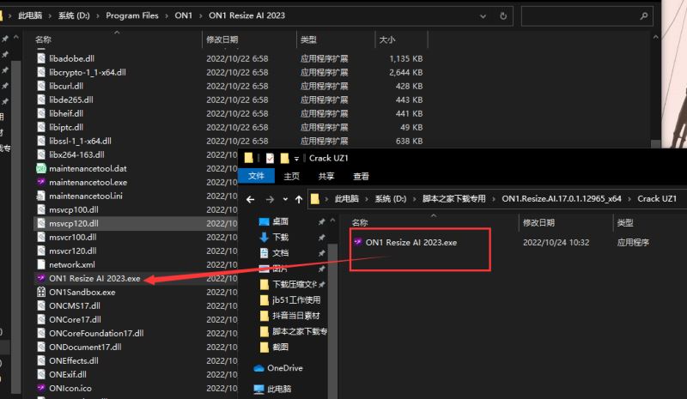687x399 pixels.
Task: Select ONCMS17.dll in the file list
Action: (75, 305)
